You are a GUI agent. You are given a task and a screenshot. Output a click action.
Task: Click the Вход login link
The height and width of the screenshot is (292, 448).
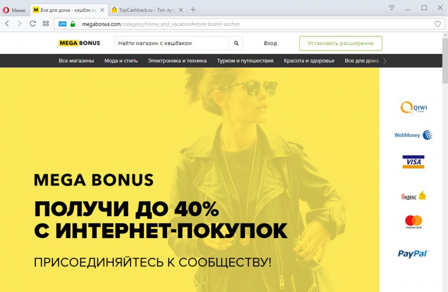pos(270,43)
